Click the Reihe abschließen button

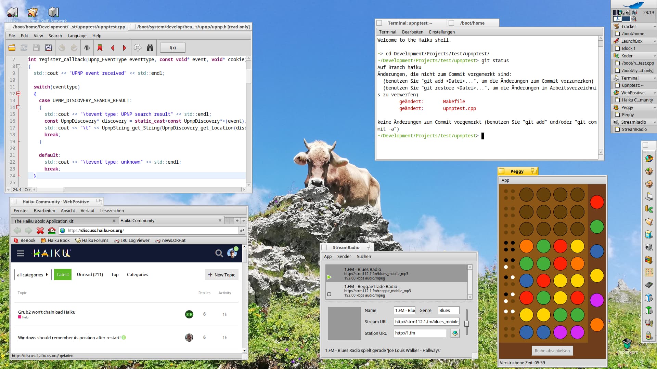tap(552, 351)
